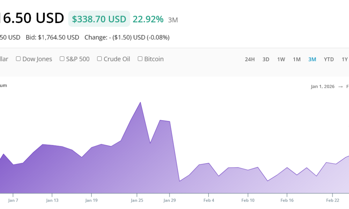Screen dimensions: 349x209
Task: Select the active 3M range tab
Action: (312, 59)
